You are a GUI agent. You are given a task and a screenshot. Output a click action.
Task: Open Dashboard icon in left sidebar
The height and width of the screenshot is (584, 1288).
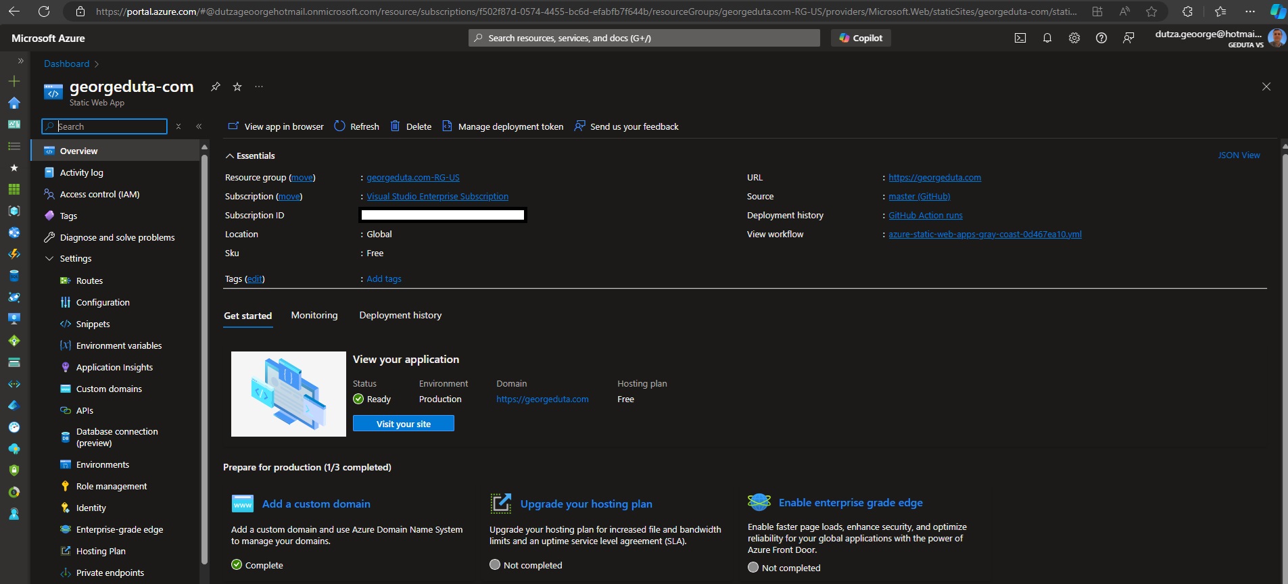(x=14, y=124)
